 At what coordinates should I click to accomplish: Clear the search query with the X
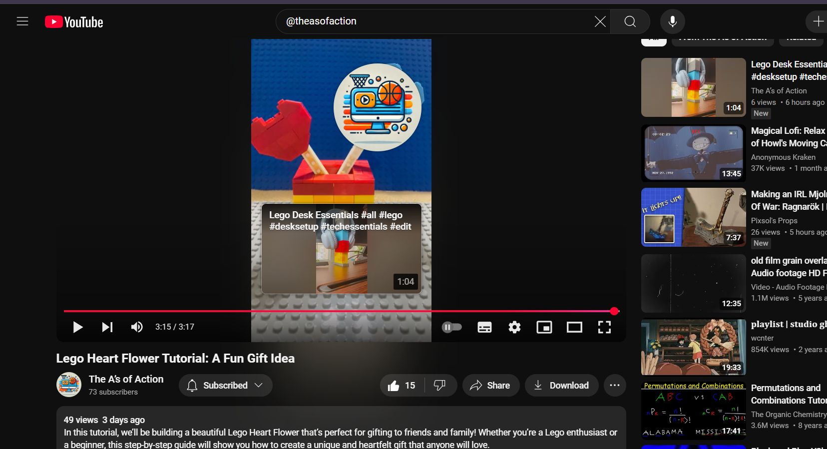point(600,21)
